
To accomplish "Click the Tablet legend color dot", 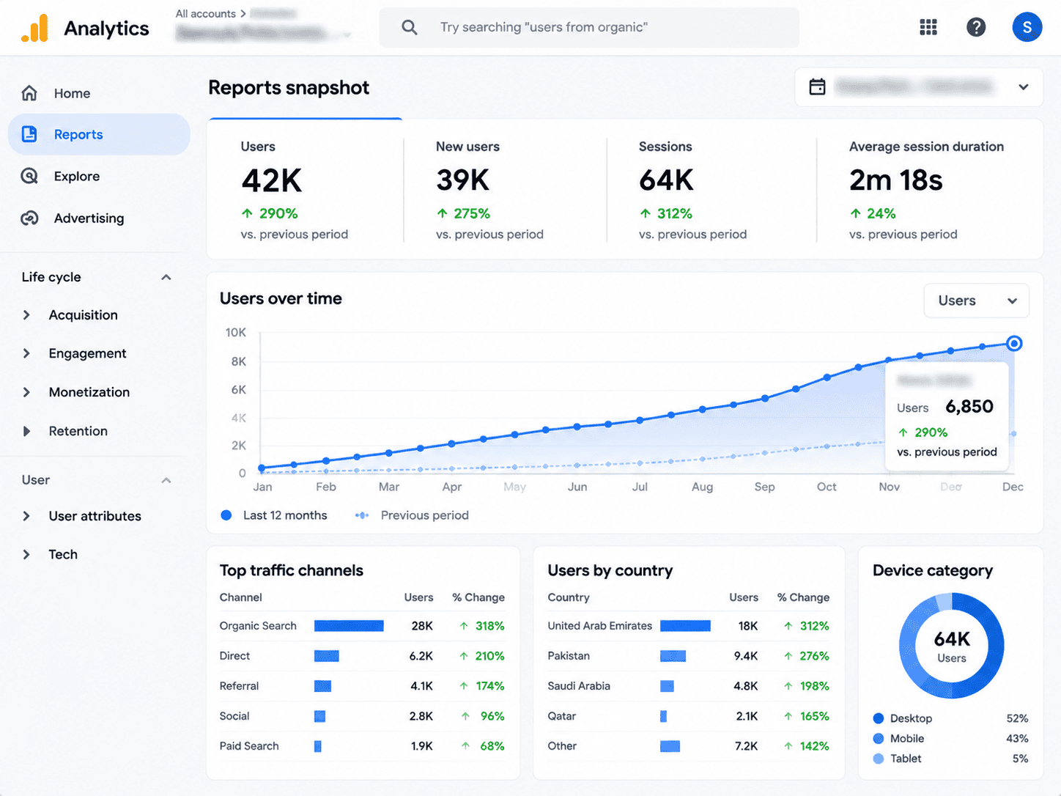I will pos(879,759).
